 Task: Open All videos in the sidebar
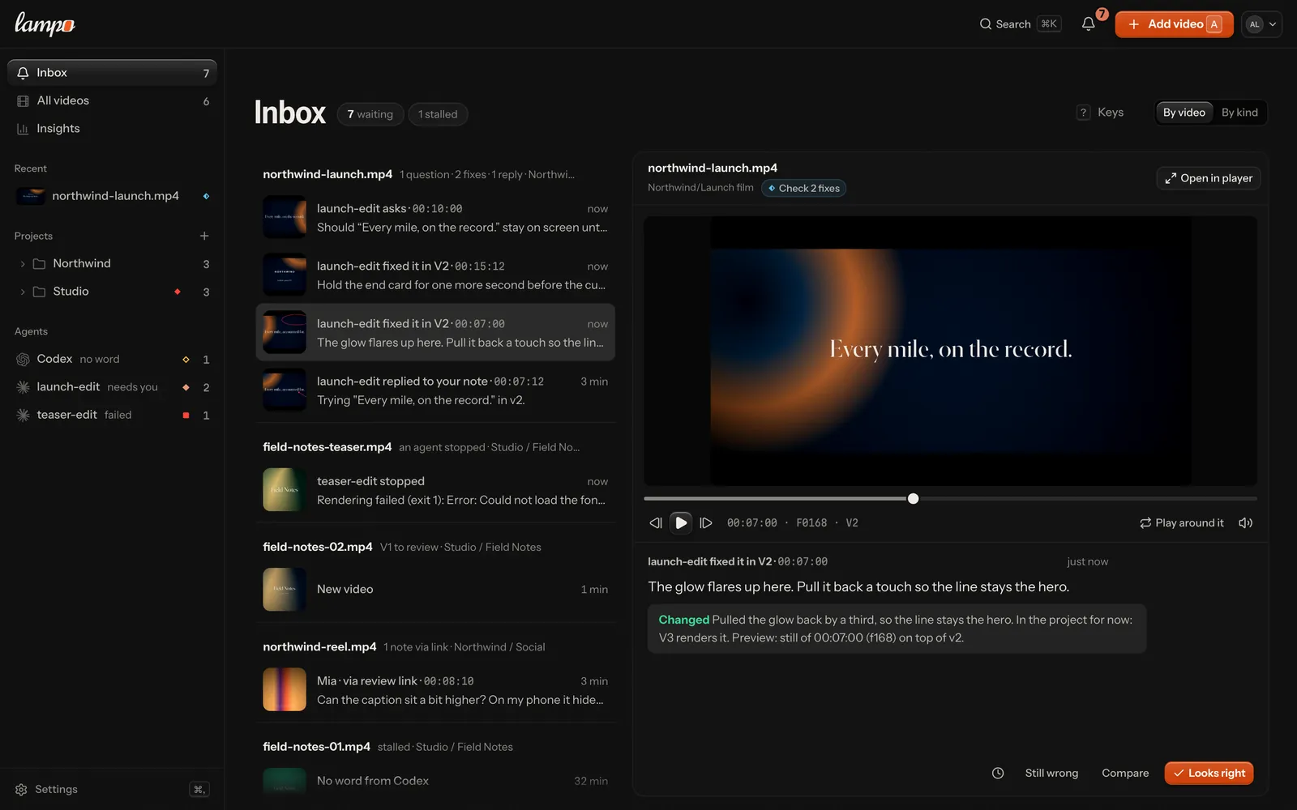point(112,100)
